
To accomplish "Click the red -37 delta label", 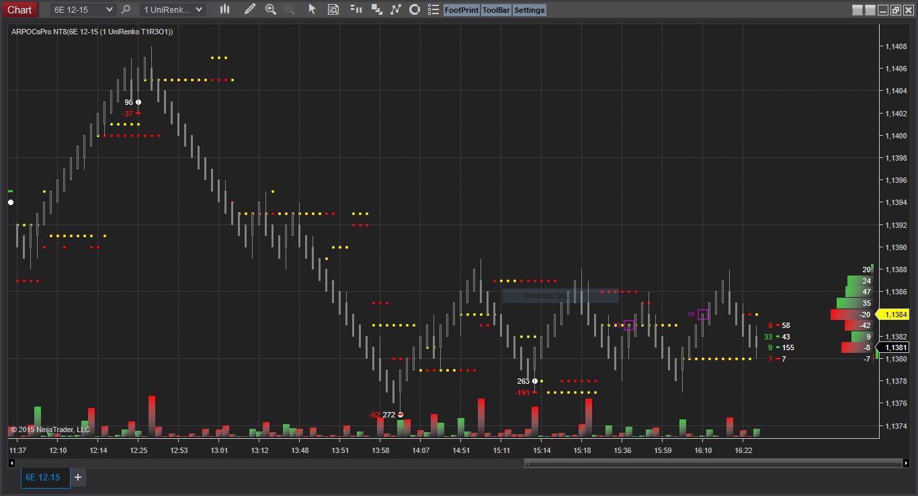I will [x=128, y=114].
